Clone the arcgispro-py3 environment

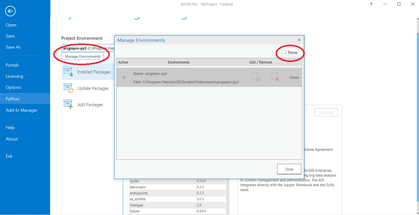pos(294,77)
